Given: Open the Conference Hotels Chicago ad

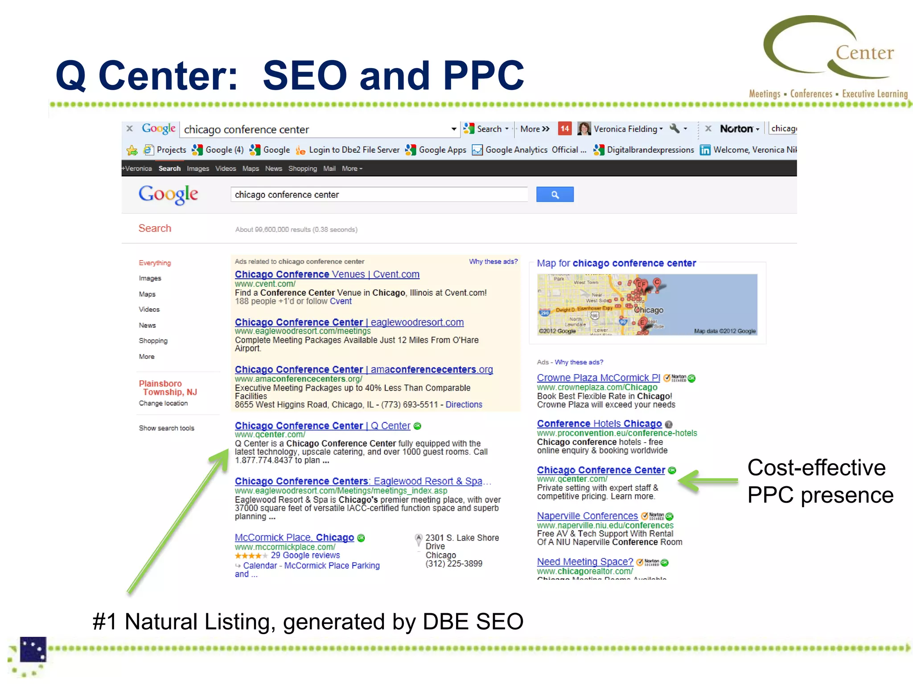Looking at the screenshot, I should pyautogui.click(x=599, y=423).
